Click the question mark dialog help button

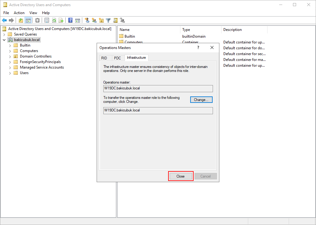(x=198, y=47)
